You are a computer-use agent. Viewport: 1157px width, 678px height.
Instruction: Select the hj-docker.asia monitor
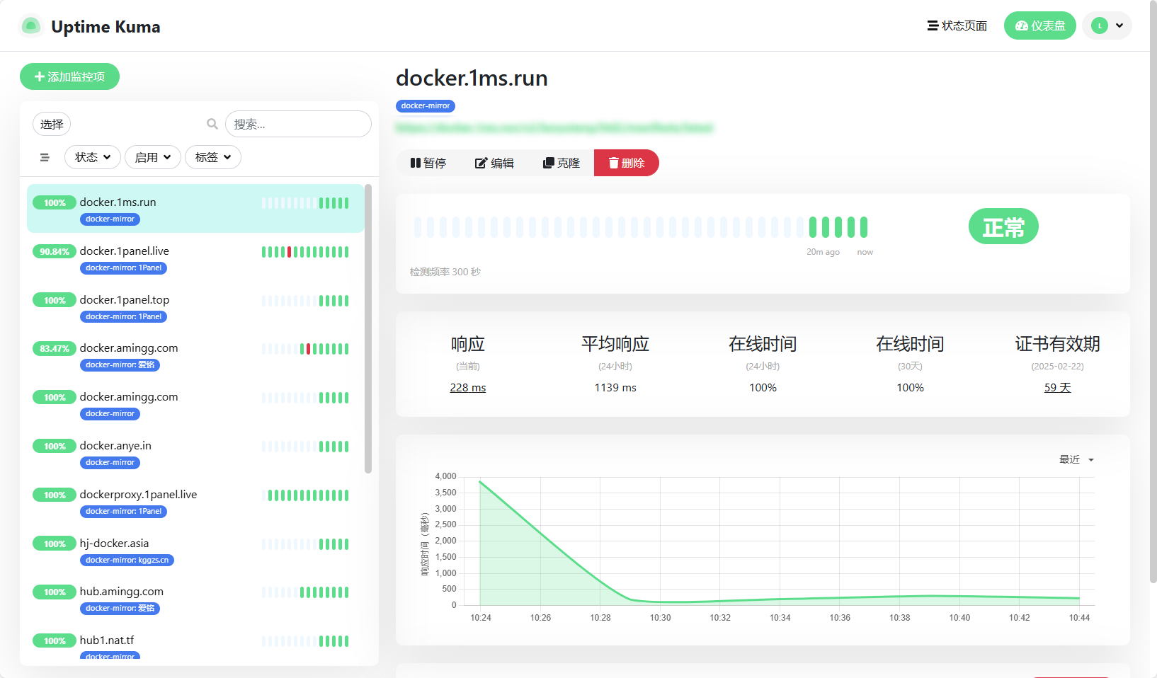[195, 550]
